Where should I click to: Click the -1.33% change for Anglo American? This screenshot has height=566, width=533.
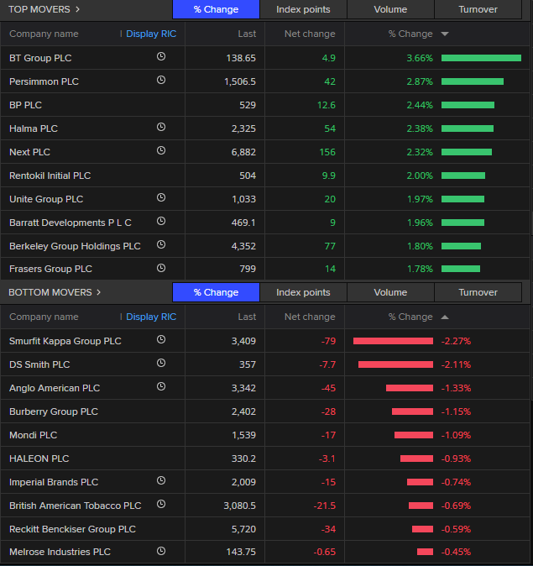pos(456,388)
